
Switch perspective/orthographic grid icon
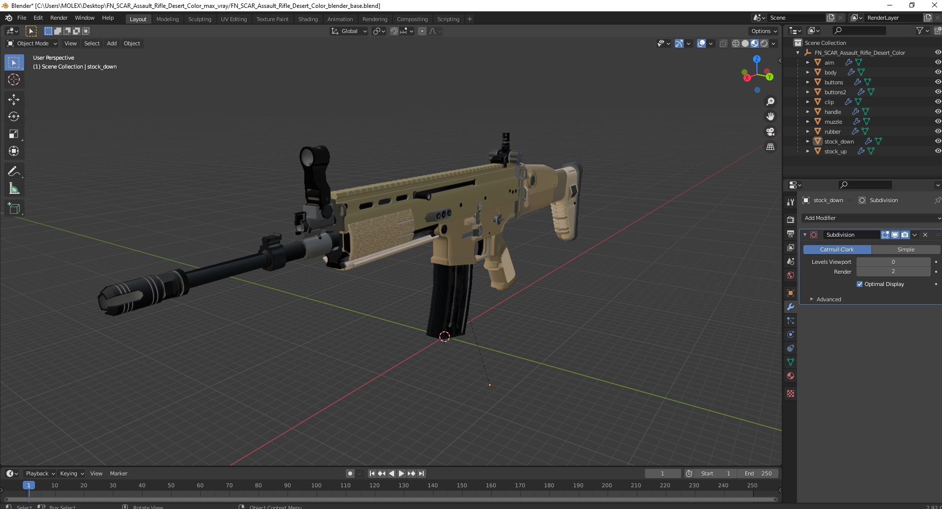770,147
